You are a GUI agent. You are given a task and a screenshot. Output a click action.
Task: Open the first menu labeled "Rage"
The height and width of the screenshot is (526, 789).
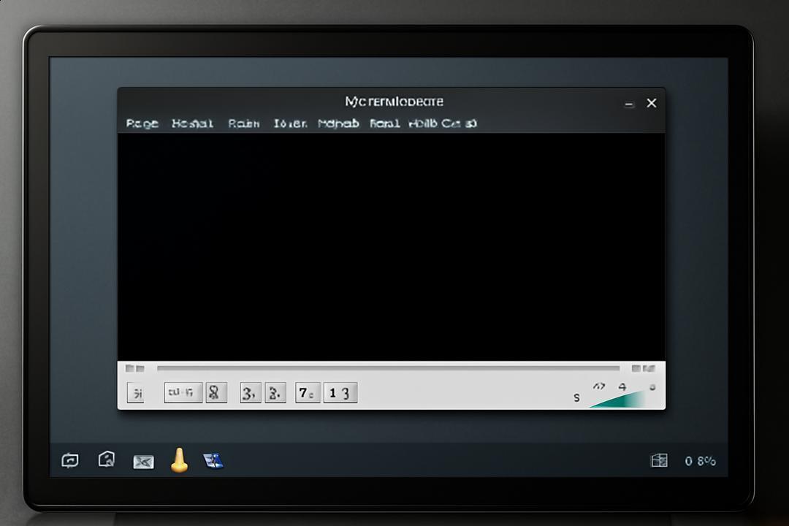tap(142, 123)
